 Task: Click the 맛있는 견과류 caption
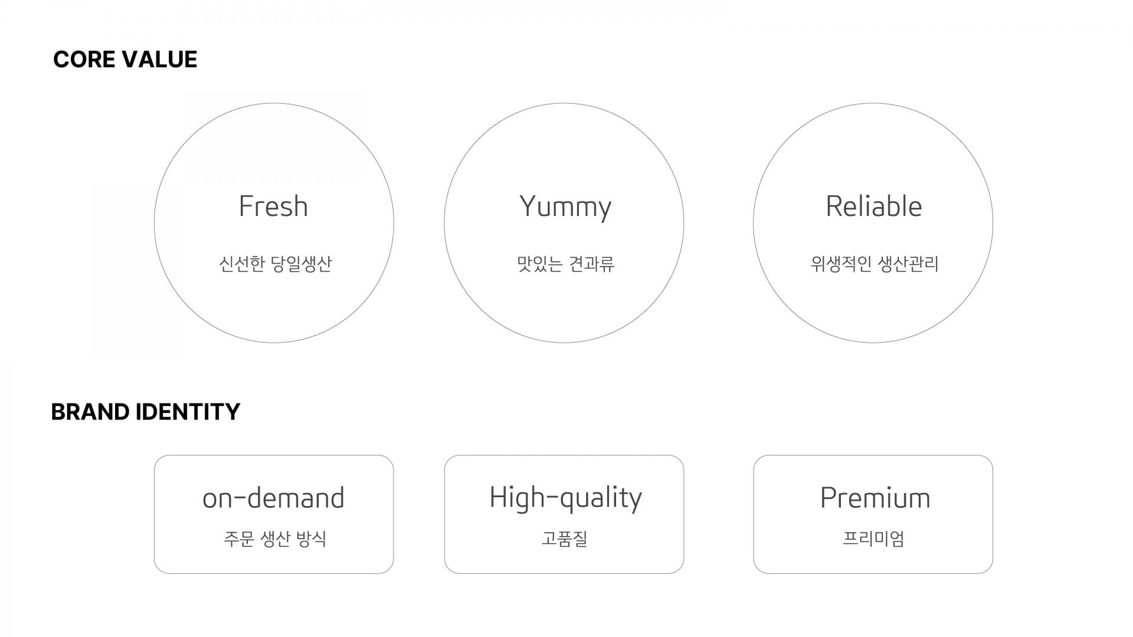(x=565, y=264)
